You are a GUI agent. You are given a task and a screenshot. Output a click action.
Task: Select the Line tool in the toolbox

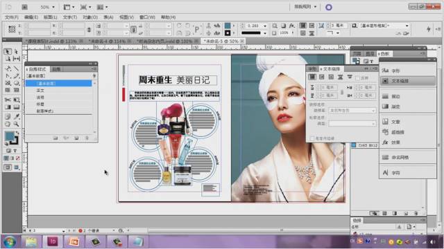[17, 68]
